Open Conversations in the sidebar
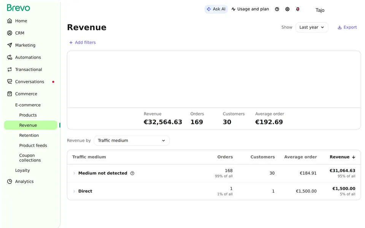The height and width of the screenshot is (228, 365). tap(30, 82)
